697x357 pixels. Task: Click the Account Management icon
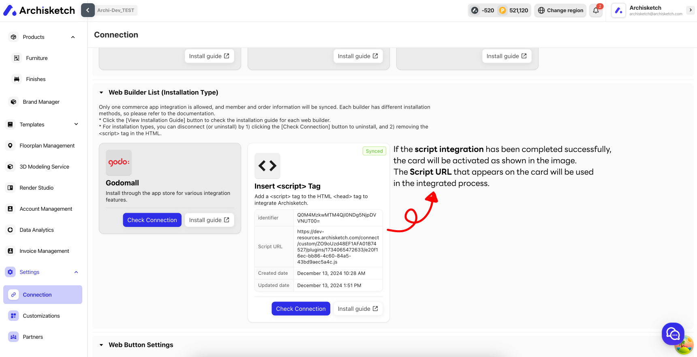click(11, 209)
